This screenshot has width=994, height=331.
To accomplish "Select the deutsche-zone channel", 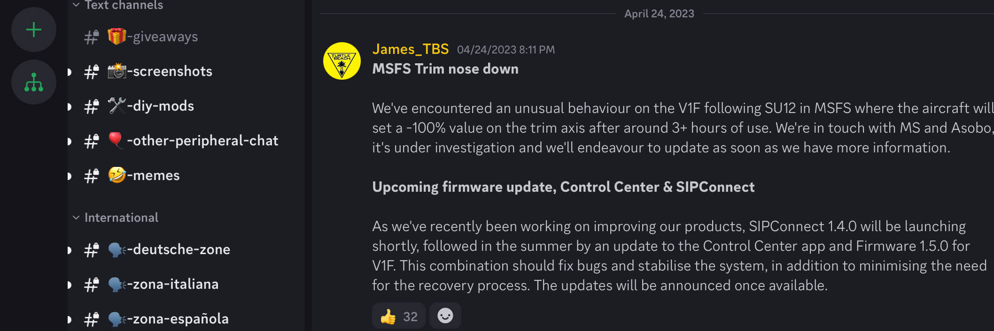I will pos(186,249).
